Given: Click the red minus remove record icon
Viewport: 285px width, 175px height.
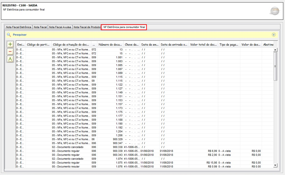Looking at the screenshot, I should point(10,52).
